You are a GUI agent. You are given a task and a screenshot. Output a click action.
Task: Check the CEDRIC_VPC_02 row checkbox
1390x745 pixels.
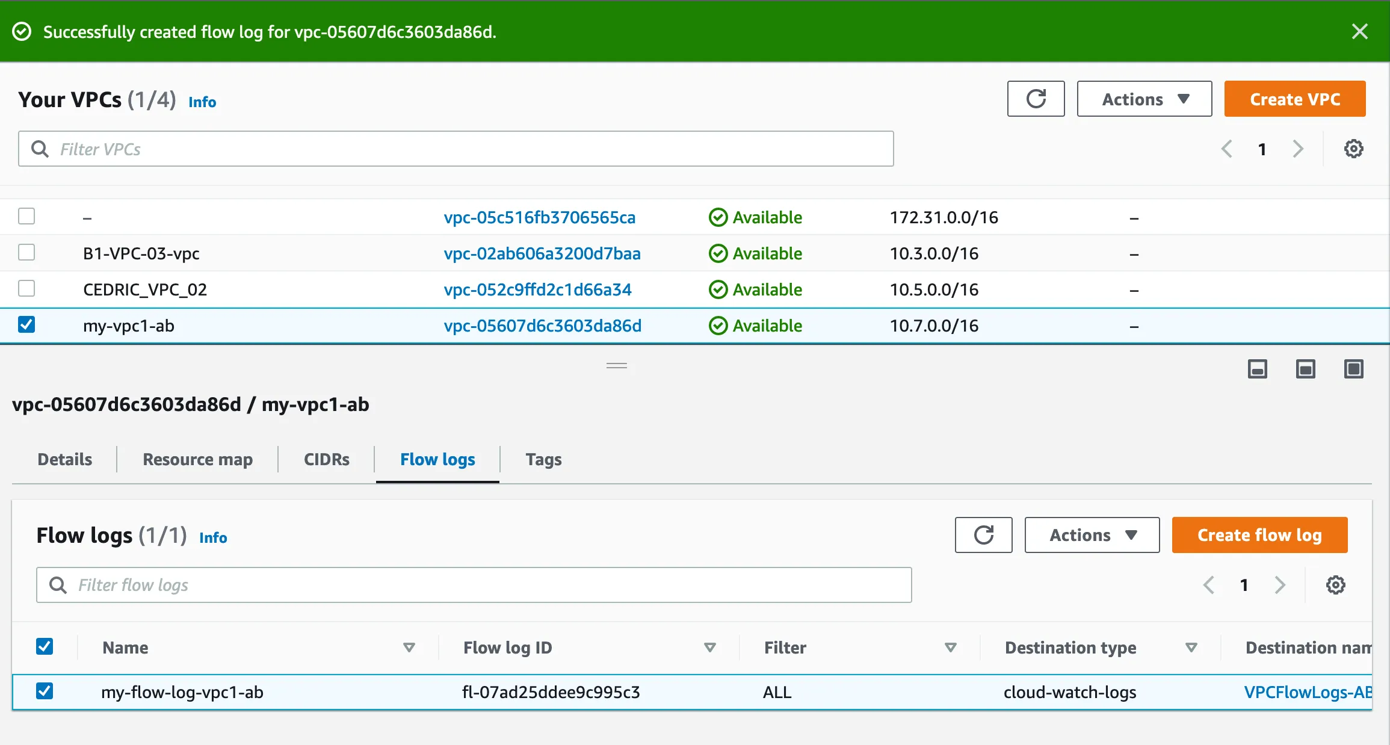click(26, 288)
